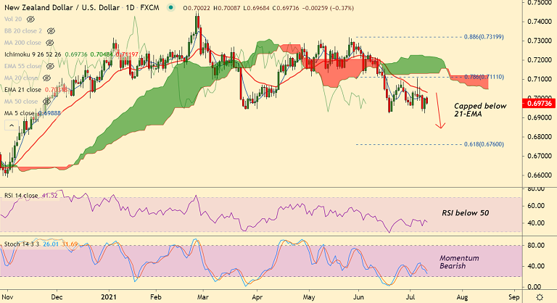Click the 40.00 level on RSI axis

click(536, 223)
